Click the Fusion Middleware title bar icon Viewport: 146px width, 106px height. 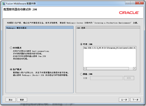(4, 4)
